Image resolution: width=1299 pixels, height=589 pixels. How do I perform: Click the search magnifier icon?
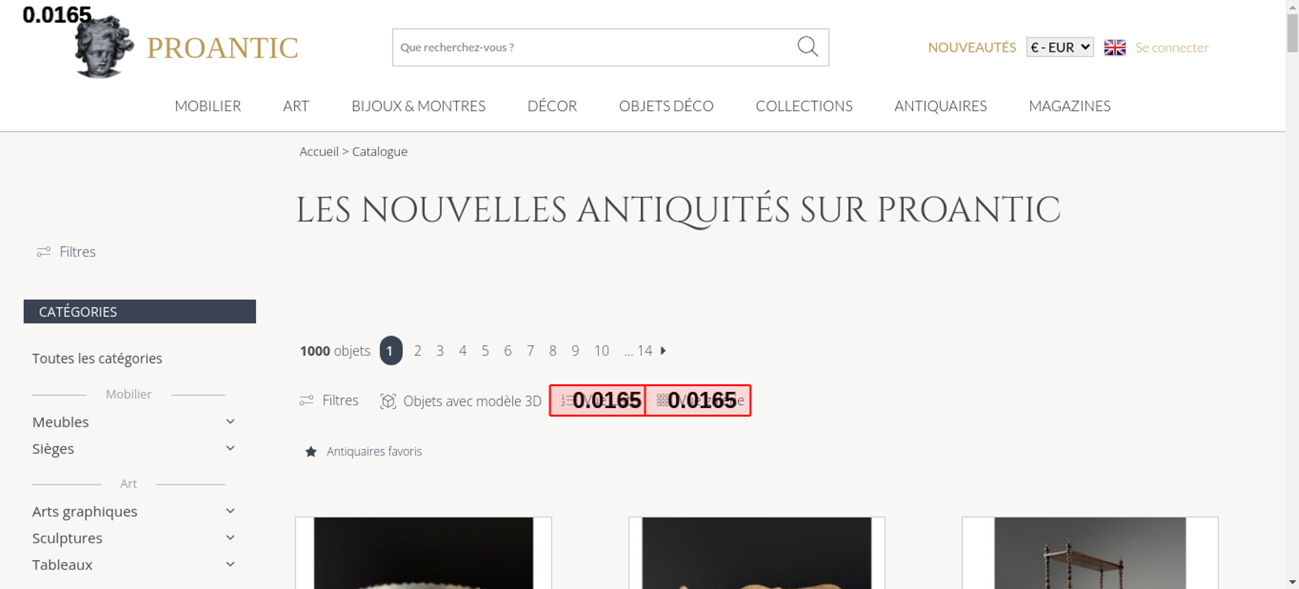(x=807, y=47)
